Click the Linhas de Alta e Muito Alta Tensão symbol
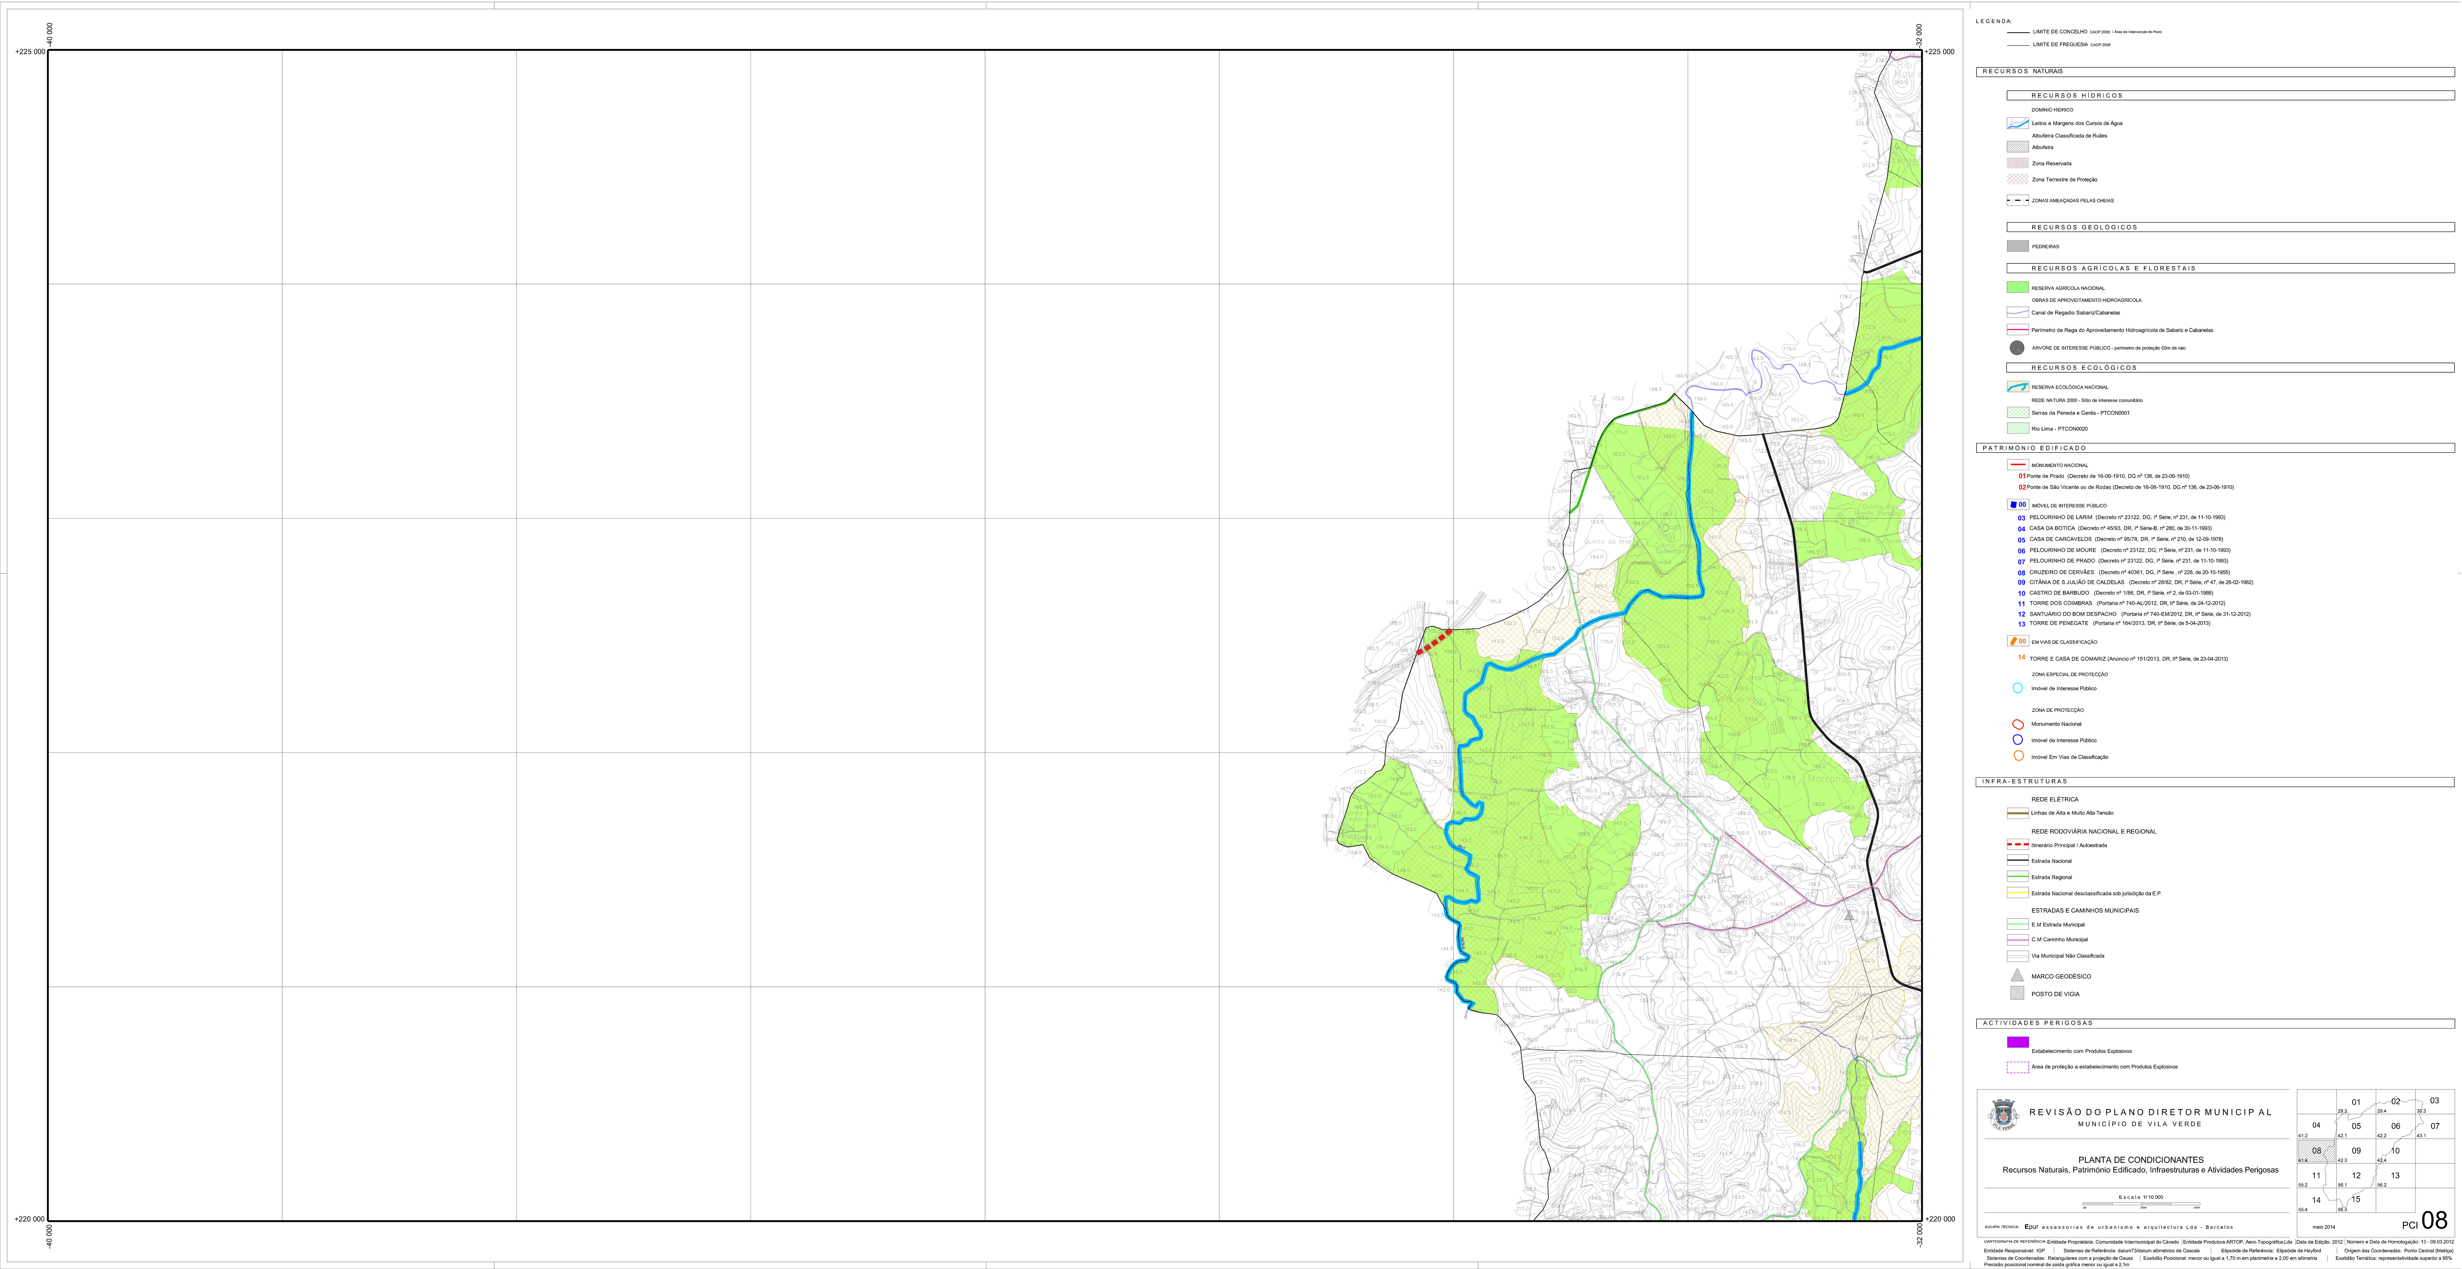The image size is (2462, 1269). 2018,813
